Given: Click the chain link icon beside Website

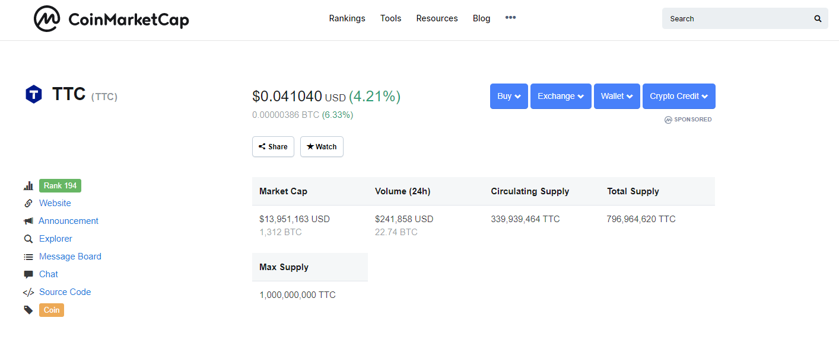Looking at the screenshot, I should [28, 203].
